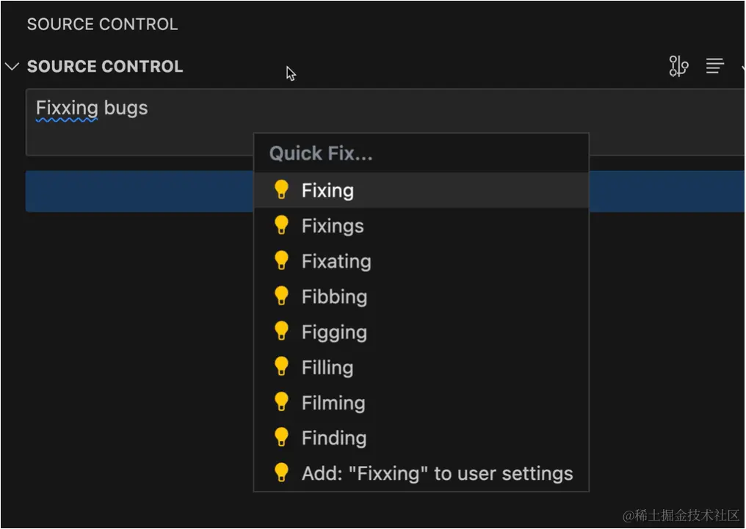The image size is (746, 529).
Task: Hit the lightbulb icon beside "Fixating"
Action: coord(281,260)
